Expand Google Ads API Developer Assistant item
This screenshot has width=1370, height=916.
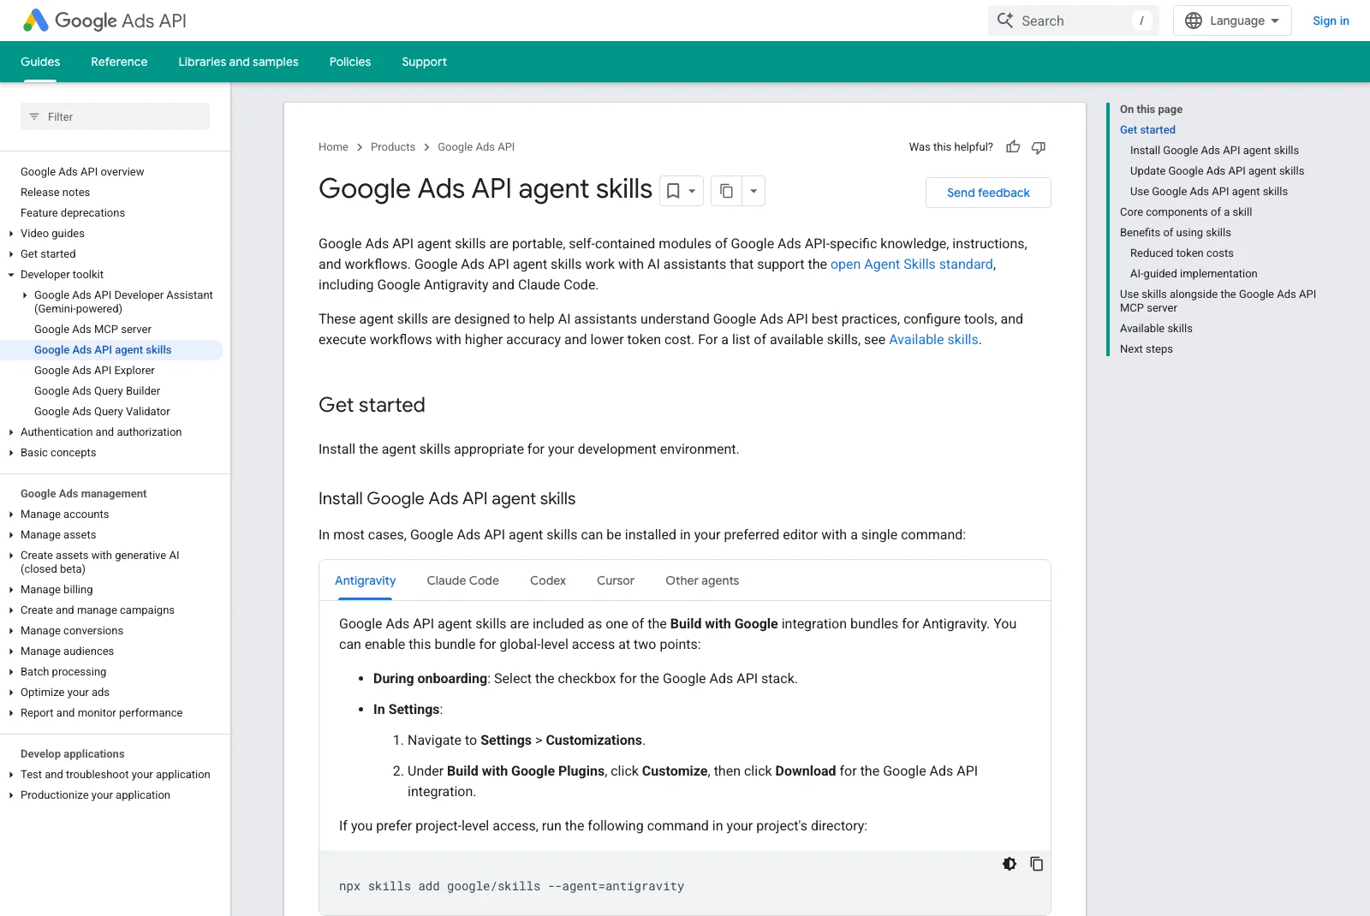[25, 295]
